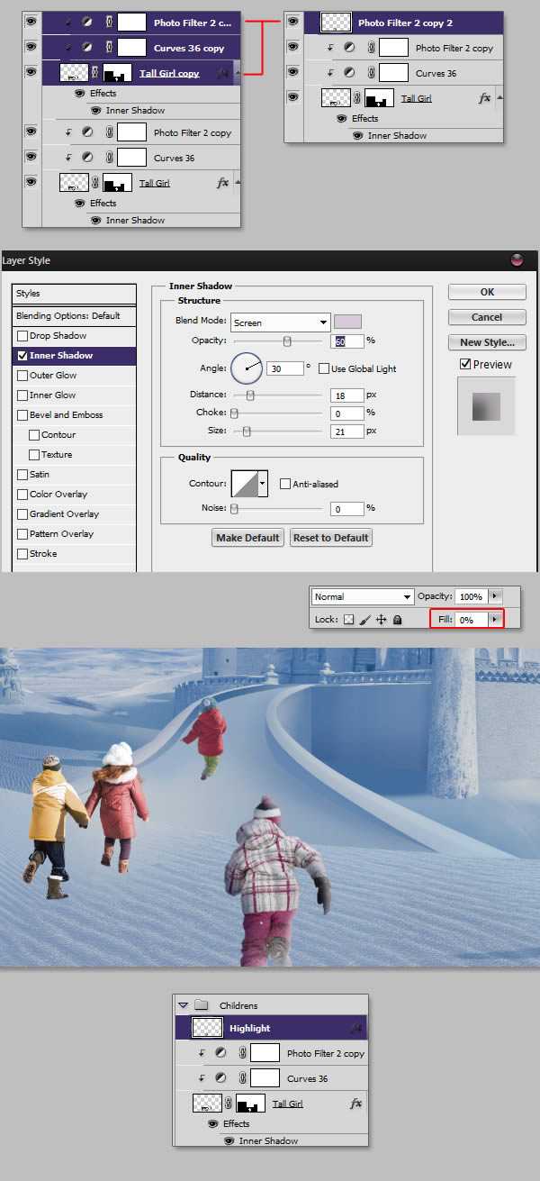This screenshot has height=1181, width=540.
Task: Click adjustment icon of Curves 36 under Highlight layer
Action: click(220, 1078)
